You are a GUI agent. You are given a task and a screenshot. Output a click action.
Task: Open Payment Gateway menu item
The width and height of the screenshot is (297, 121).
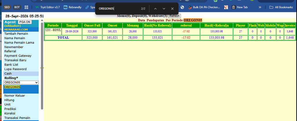pos(18,56)
